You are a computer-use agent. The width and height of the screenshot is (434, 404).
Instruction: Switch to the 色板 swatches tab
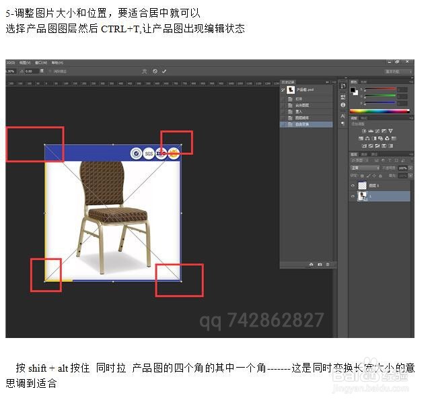[363, 82]
